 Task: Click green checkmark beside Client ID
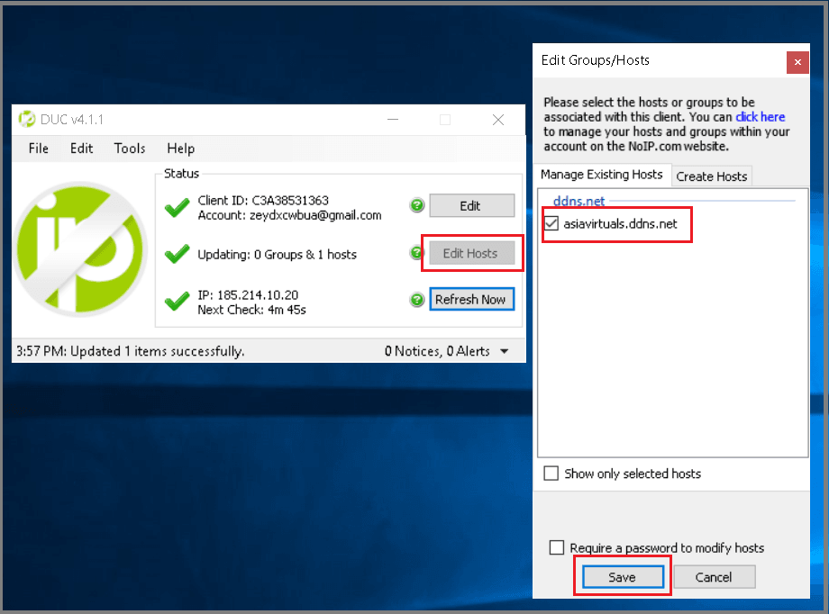[x=178, y=208]
